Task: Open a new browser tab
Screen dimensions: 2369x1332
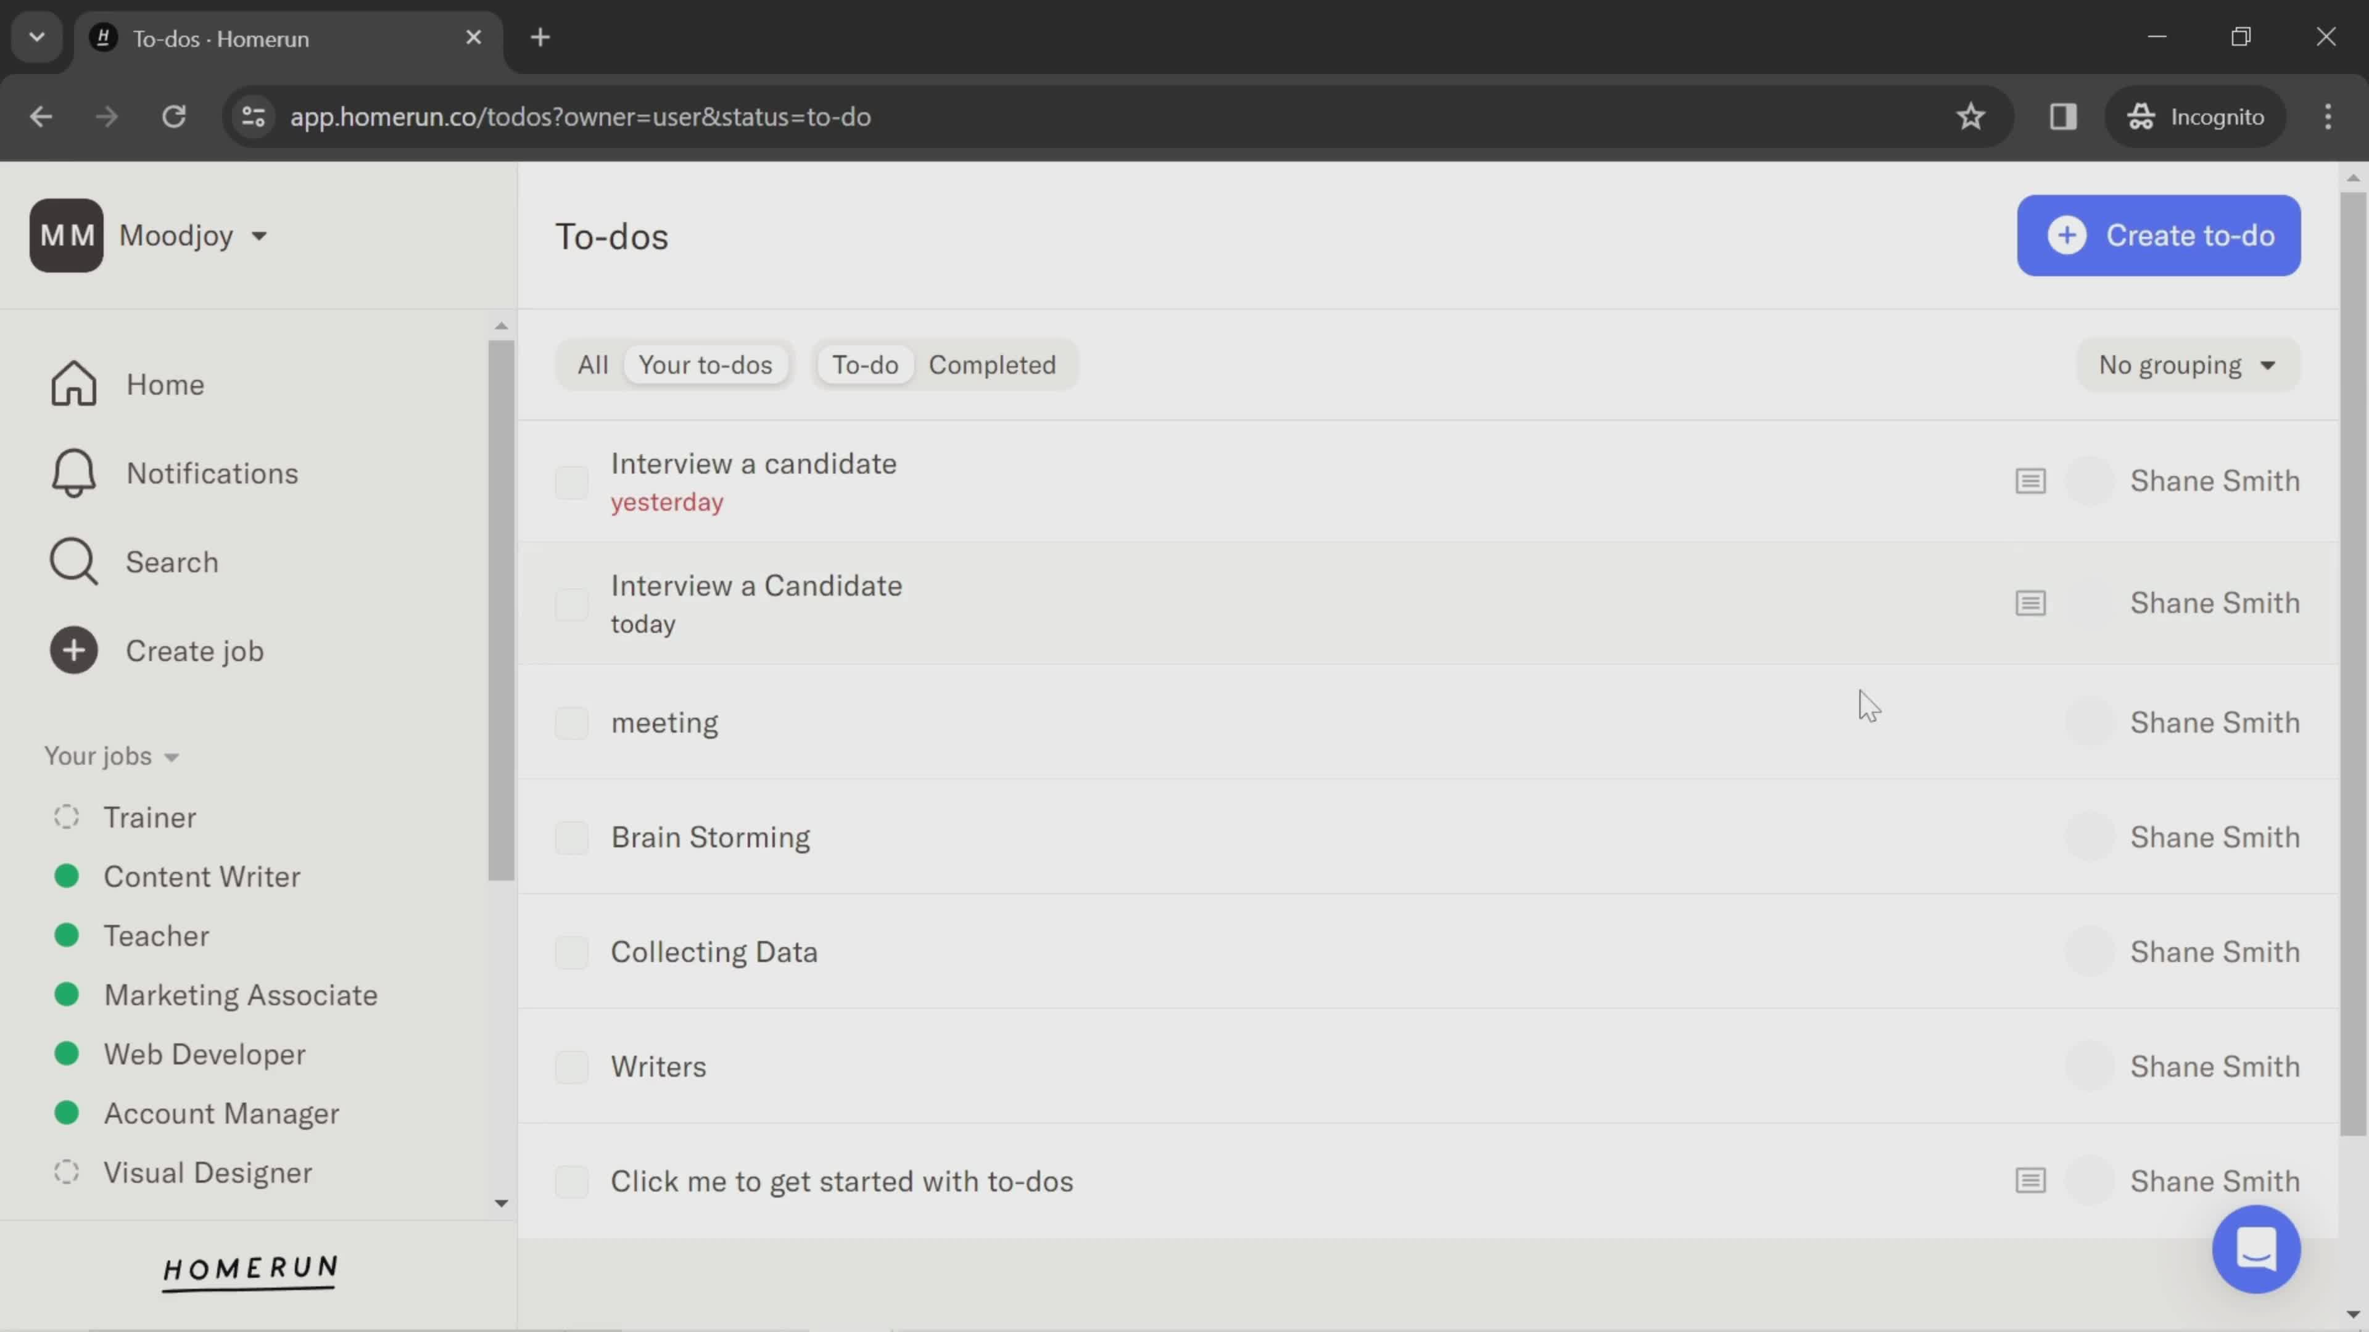Action: [541, 38]
